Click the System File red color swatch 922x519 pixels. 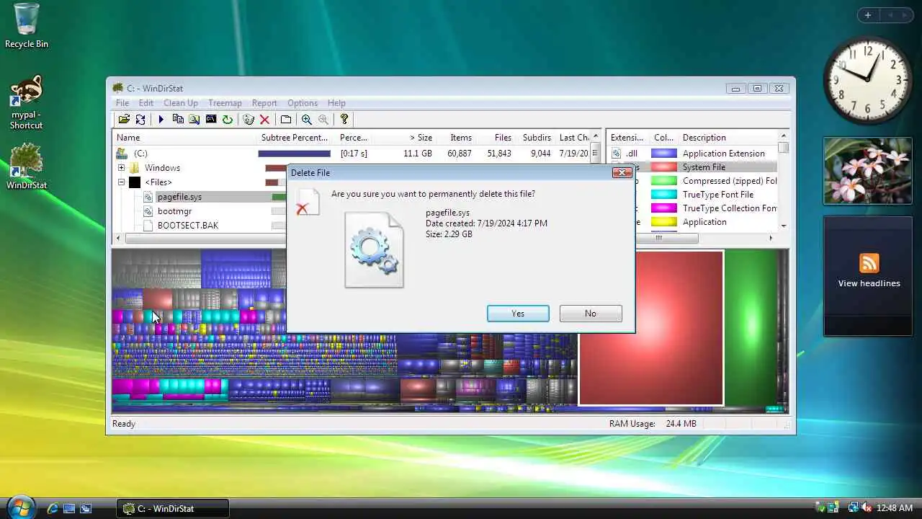pyautogui.click(x=664, y=167)
